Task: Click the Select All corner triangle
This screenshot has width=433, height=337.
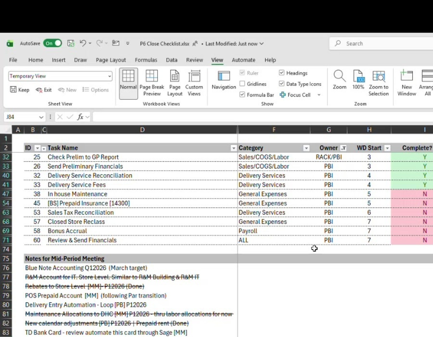Action: tap(6, 130)
